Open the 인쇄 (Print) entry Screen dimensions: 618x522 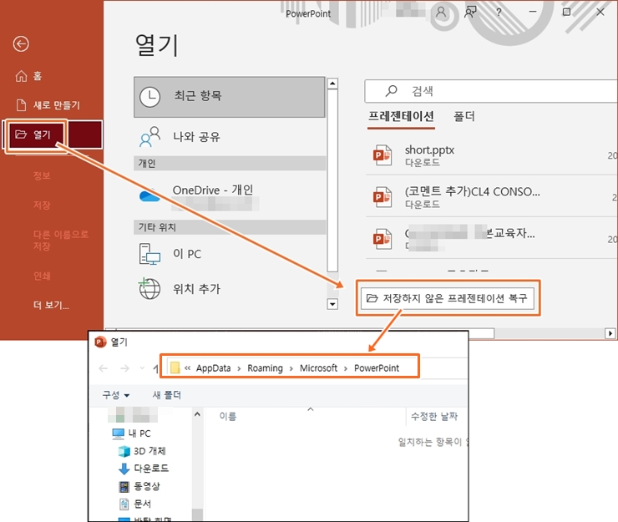42,276
